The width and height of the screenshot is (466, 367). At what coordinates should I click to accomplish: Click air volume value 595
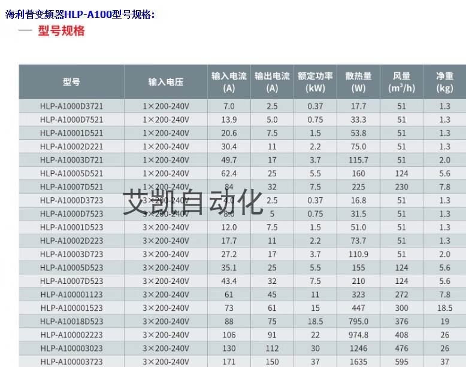click(401, 362)
